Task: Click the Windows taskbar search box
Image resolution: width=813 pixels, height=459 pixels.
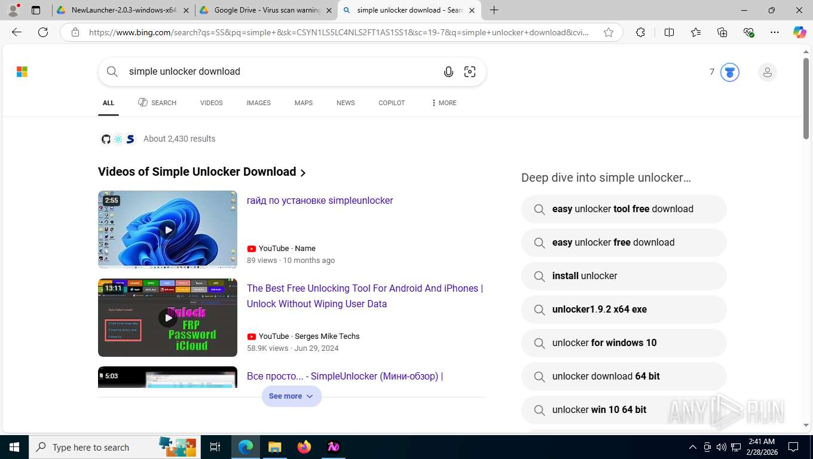Action: (x=114, y=446)
